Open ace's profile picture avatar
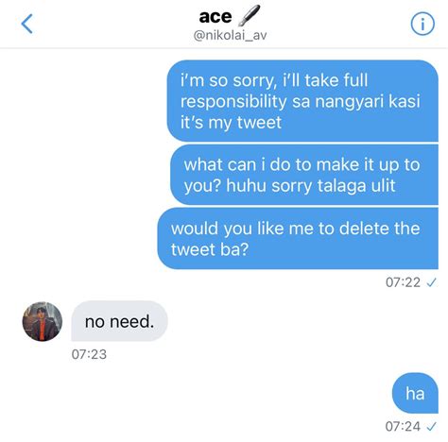The height and width of the screenshot is (442, 448). coord(43,321)
